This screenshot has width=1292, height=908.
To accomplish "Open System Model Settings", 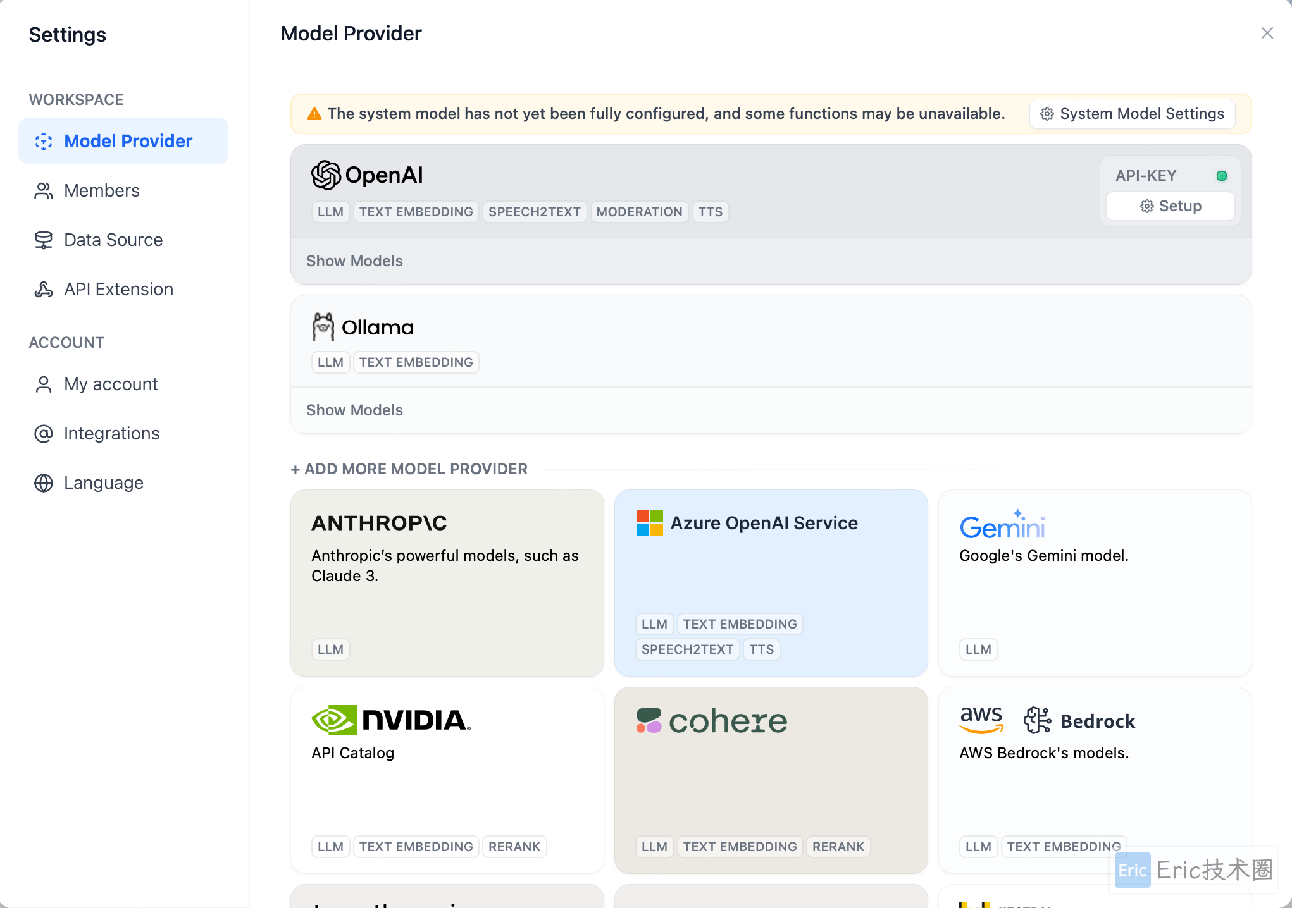I will pos(1133,114).
